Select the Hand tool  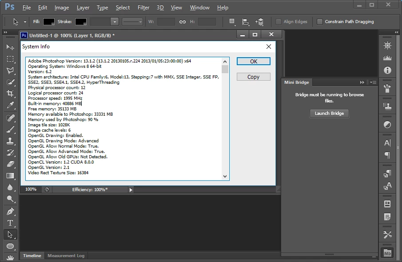tap(10, 258)
